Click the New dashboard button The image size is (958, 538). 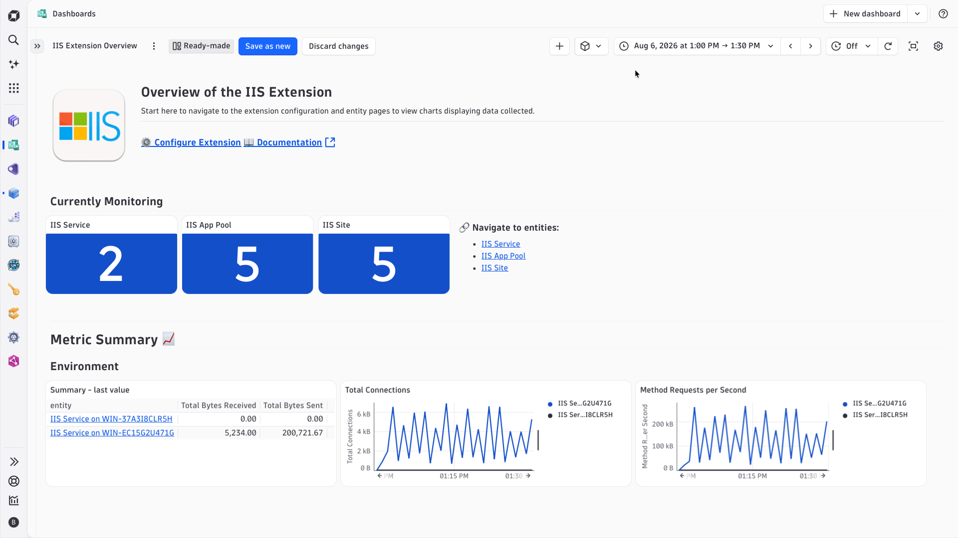(865, 14)
